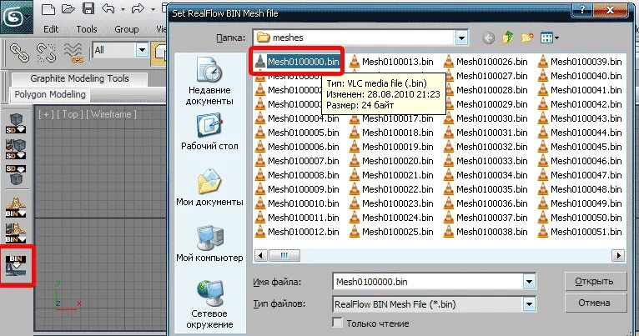Viewport: 639px width, 336px height.
Task: Select file Mesh0100012.bin
Action: coord(297,231)
